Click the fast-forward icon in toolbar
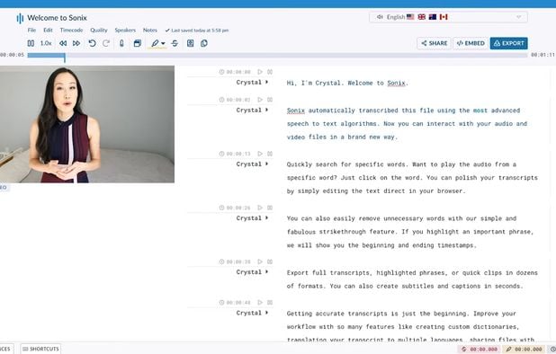556x354 pixels. point(76,43)
